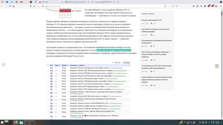Image resolution: width=223 pixels, height=125 pixels.
Task: Open the Firefox application menu
Action: coord(221,6)
